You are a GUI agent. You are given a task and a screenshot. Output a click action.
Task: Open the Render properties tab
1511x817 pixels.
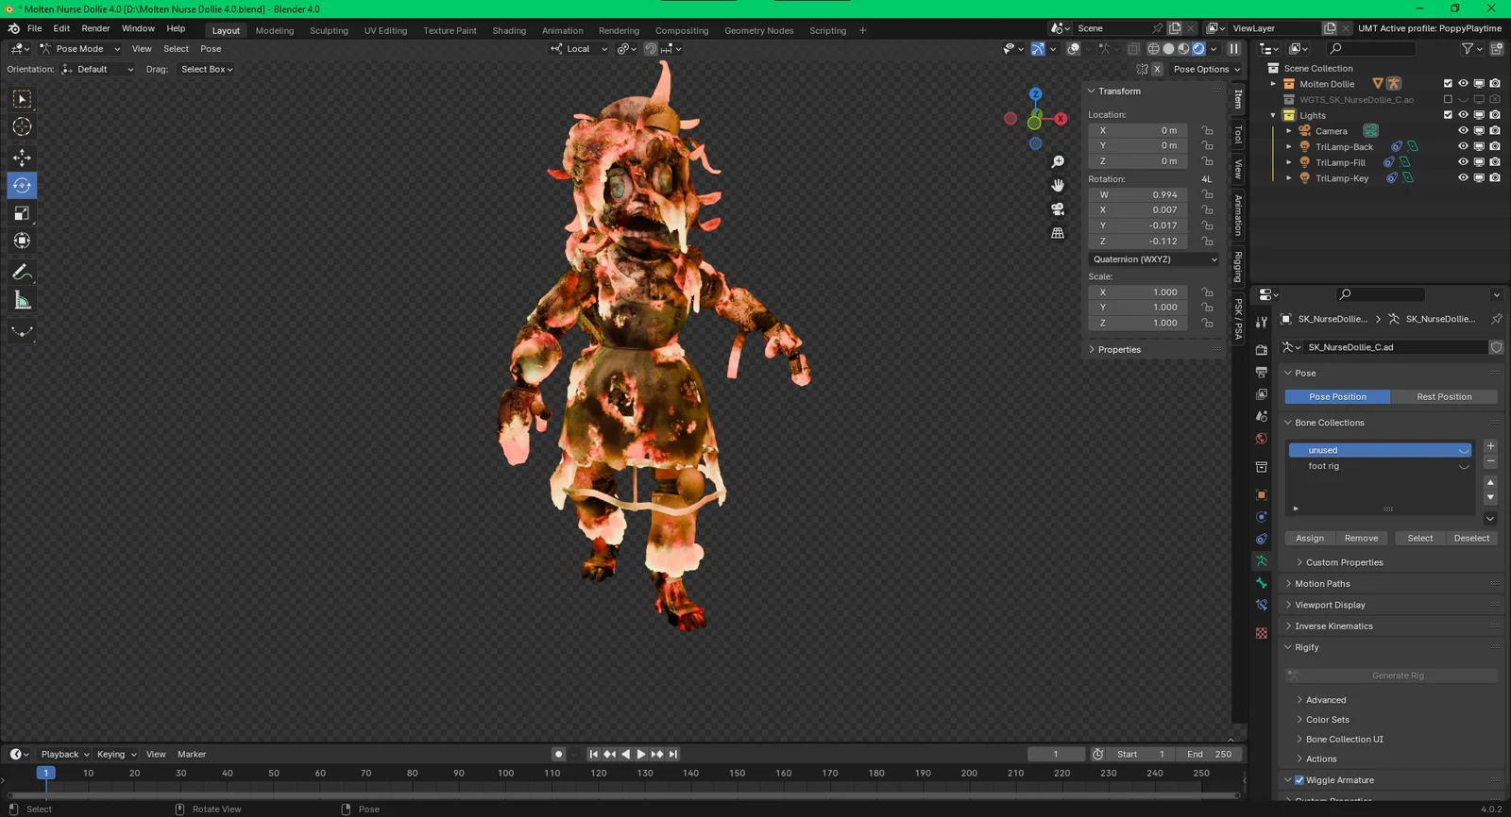(x=1262, y=349)
